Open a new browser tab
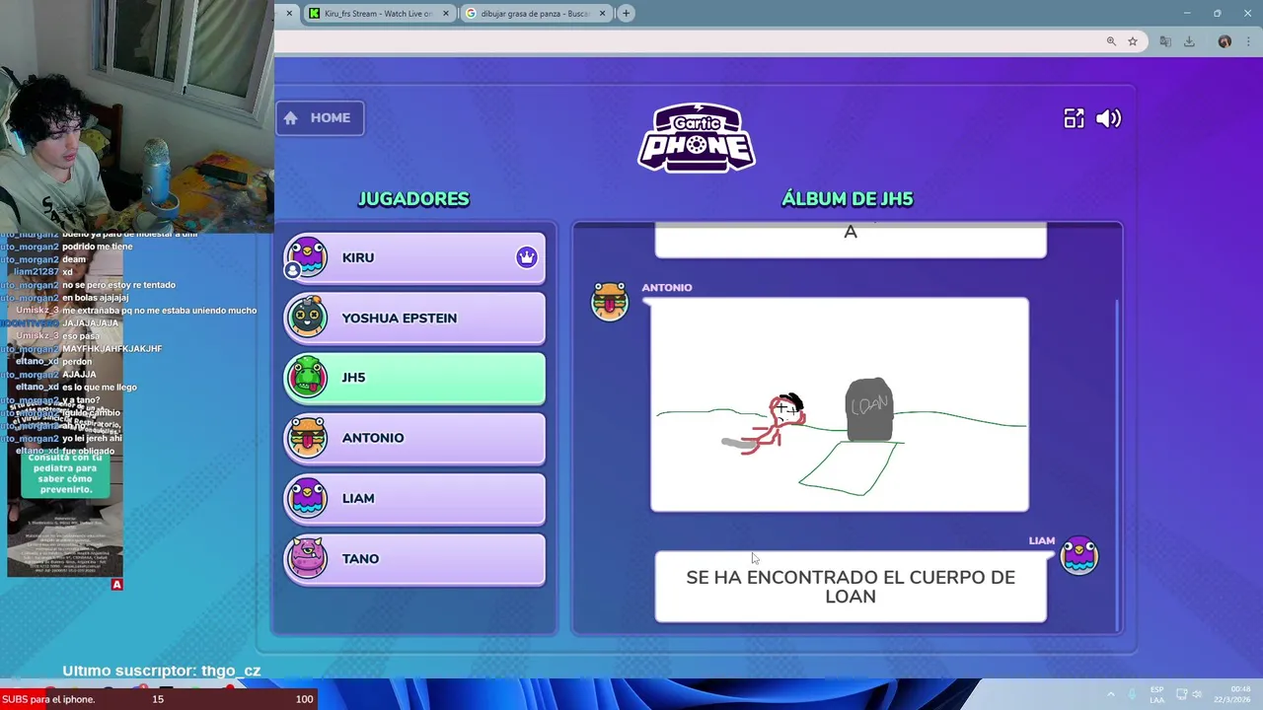The height and width of the screenshot is (710, 1263). [626, 13]
